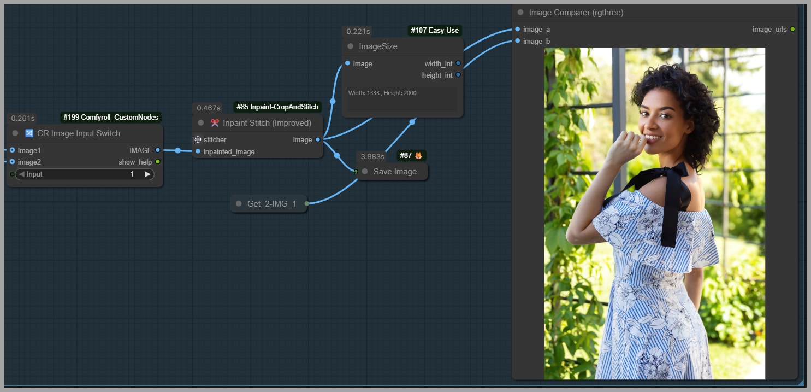
Task: Click the Save Image node title
Action: point(395,172)
